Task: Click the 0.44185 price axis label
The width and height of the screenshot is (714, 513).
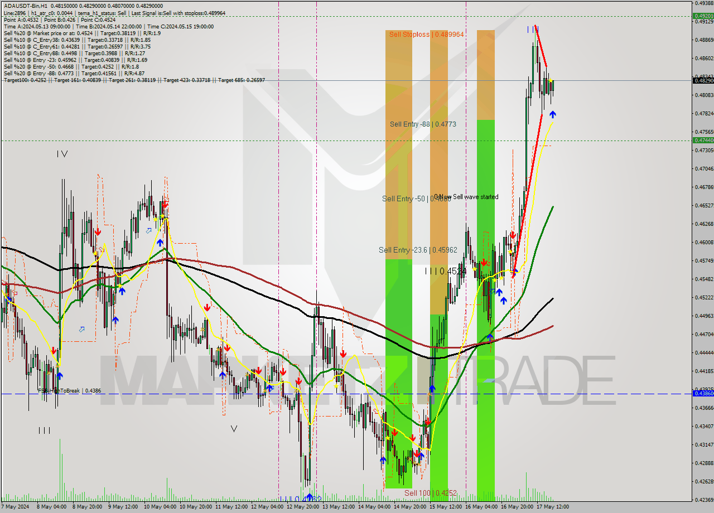Action: [x=703, y=371]
